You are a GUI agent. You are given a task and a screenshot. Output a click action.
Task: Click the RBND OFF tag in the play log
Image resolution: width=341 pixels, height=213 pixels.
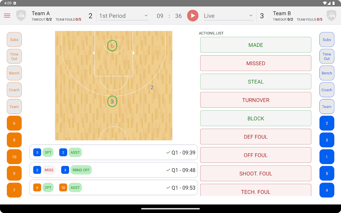(81, 170)
